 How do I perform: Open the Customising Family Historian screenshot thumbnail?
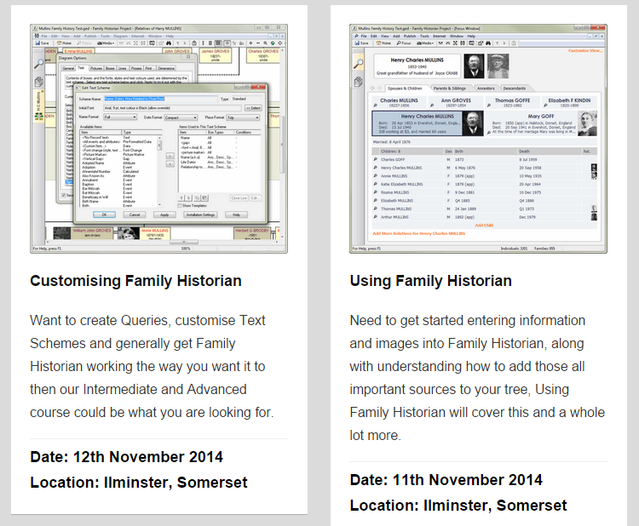[x=159, y=139]
